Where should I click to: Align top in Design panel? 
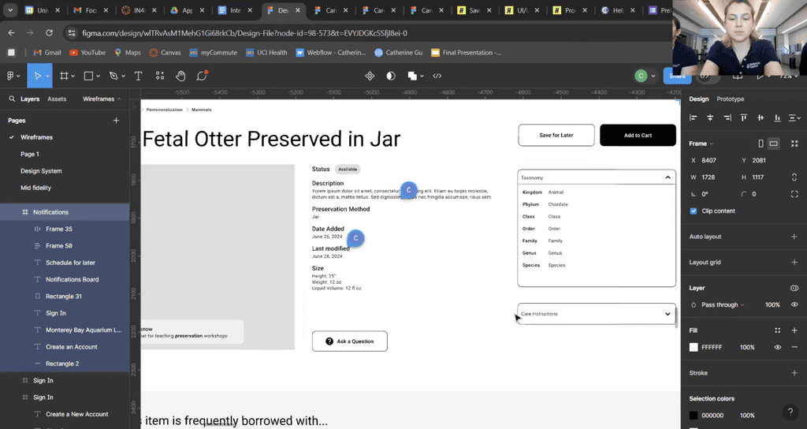tap(744, 118)
